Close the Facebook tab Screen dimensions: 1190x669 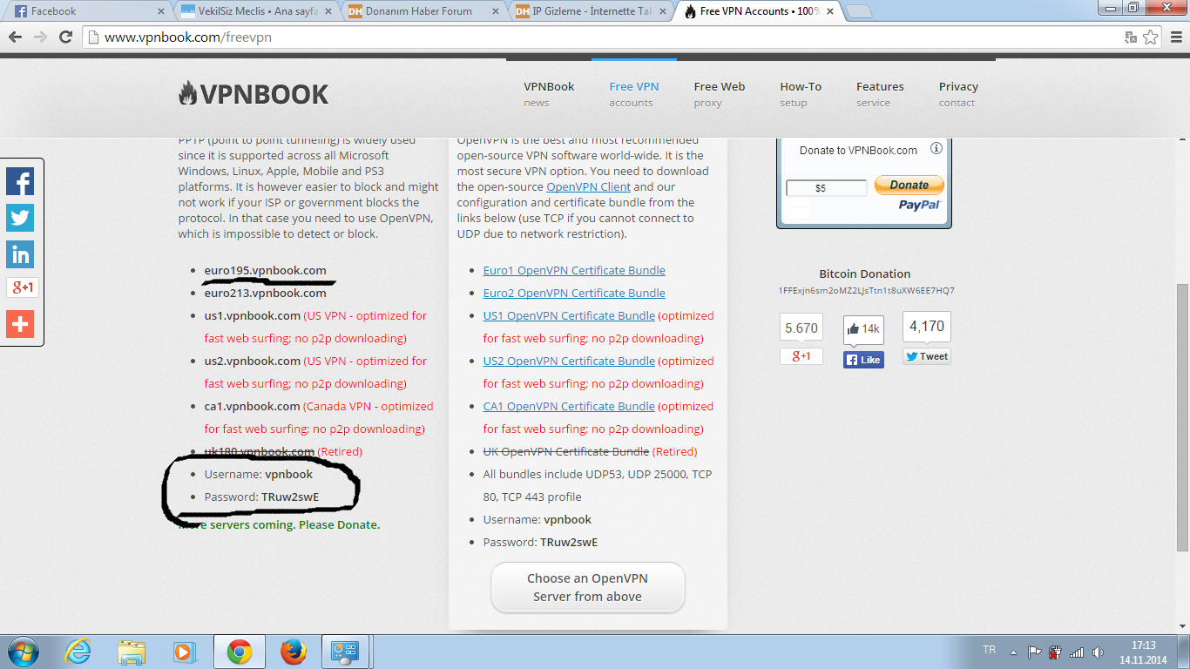tap(161, 11)
